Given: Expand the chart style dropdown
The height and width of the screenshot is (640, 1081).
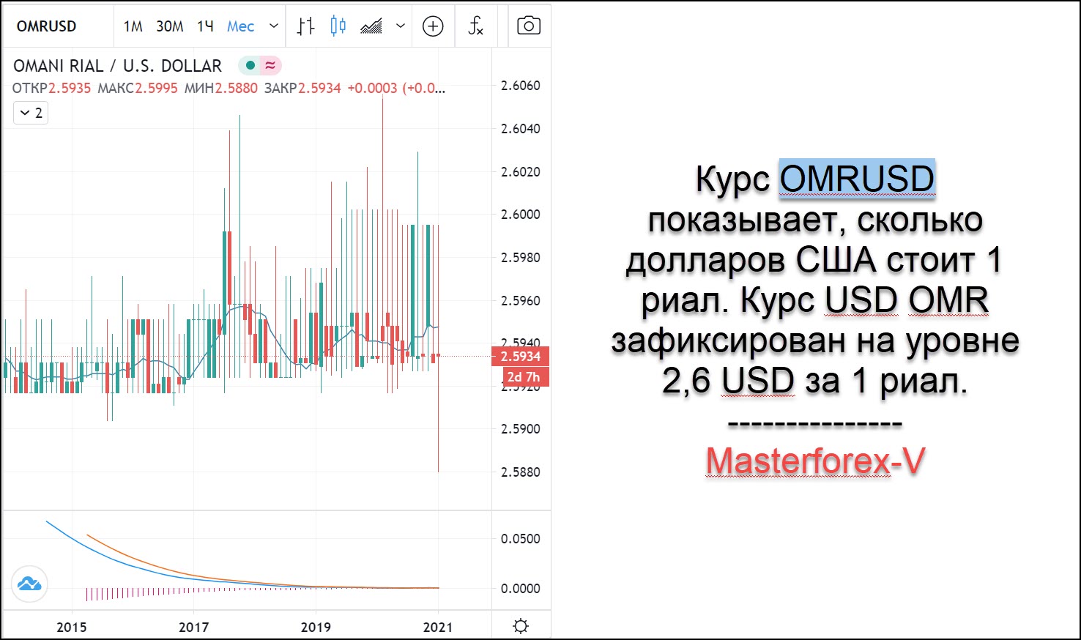Looking at the screenshot, I should (401, 26).
